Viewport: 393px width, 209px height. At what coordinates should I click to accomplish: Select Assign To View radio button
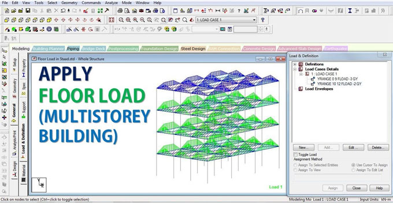coord(295,170)
